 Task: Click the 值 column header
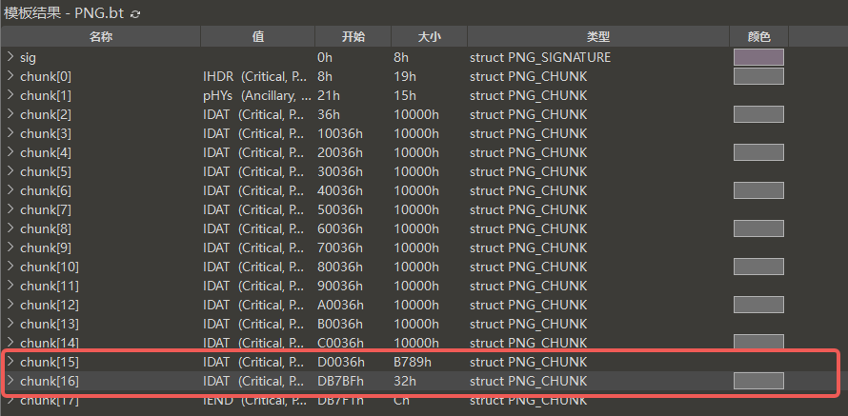click(x=257, y=36)
